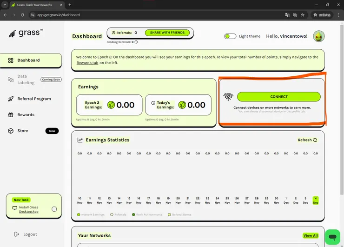Open the Dashboard sidebar item
Screen dimensions: 344x247
[31, 60]
